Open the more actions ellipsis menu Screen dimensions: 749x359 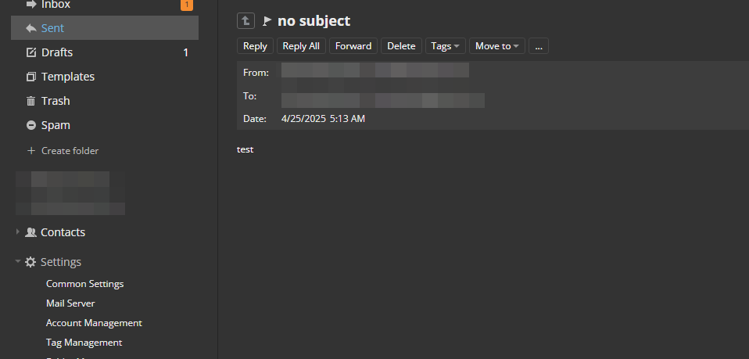pyautogui.click(x=539, y=46)
